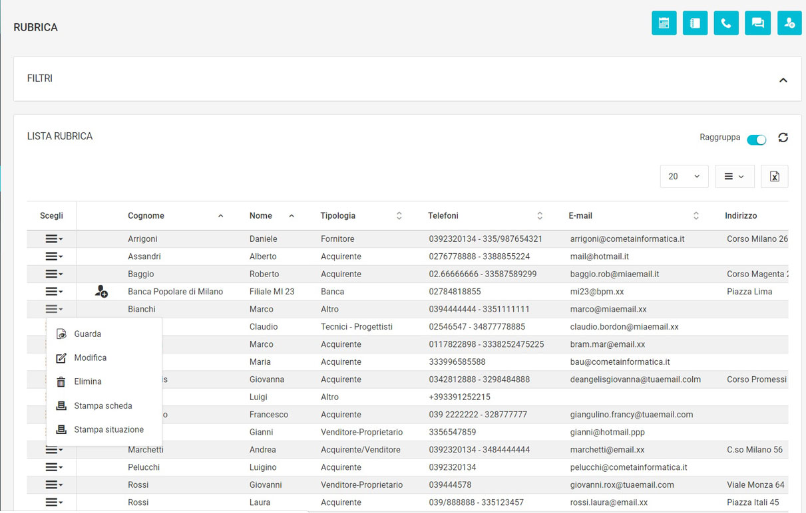Screen dimensions: 806x513
Task: Click add-person icon beside Banca Popolare di Milano
Action: click(101, 292)
